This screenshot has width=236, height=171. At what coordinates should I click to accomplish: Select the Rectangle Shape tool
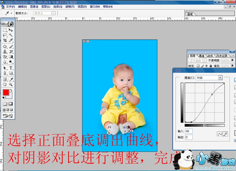[11, 73]
